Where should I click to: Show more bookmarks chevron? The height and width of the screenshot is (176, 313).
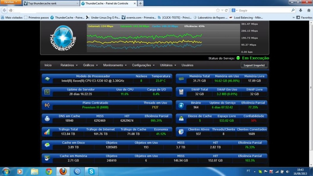click(293, 18)
